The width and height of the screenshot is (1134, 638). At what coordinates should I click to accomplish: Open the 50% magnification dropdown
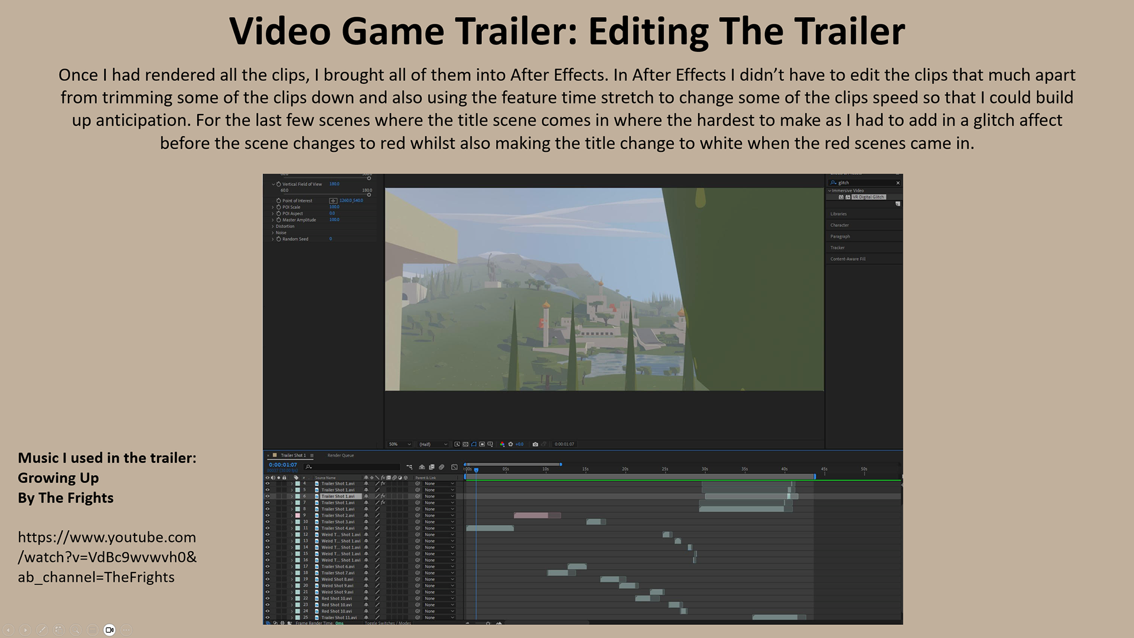pos(399,444)
